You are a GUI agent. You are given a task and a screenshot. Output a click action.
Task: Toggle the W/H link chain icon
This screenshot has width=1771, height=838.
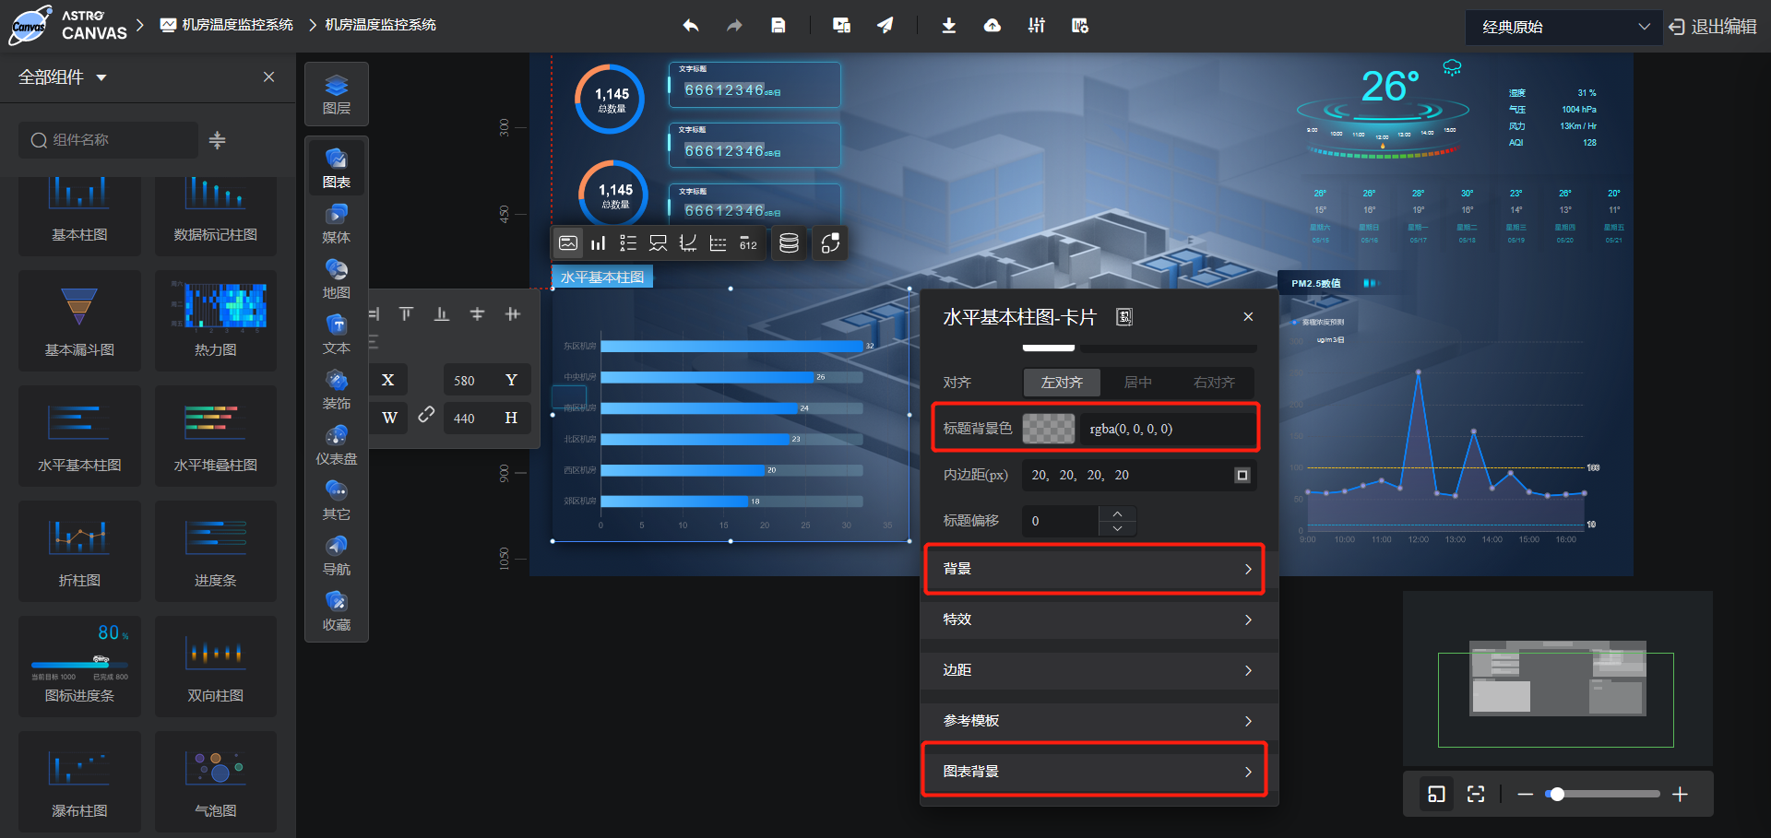[x=426, y=415]
